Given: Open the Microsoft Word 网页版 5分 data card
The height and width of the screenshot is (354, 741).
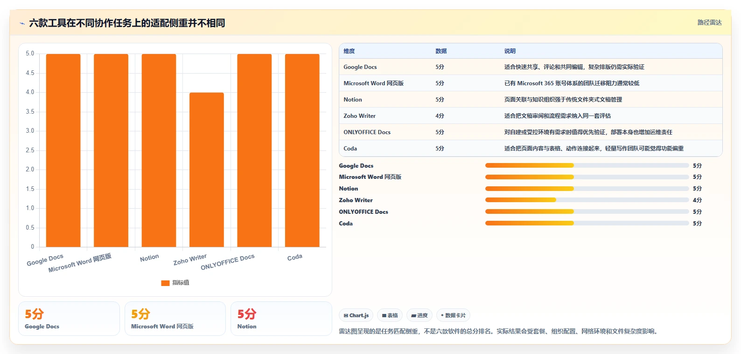Looking at the screenshot, I should coord(175,319).
